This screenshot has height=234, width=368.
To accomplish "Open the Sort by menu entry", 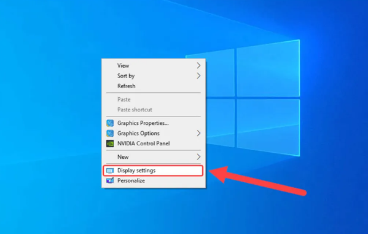I will pyautogui.click(x=154, y=76).
